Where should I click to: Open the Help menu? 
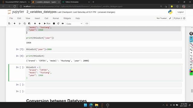78,18
